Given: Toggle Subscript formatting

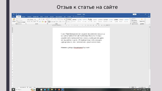Looking at the screenshot, I should [36, 21].
